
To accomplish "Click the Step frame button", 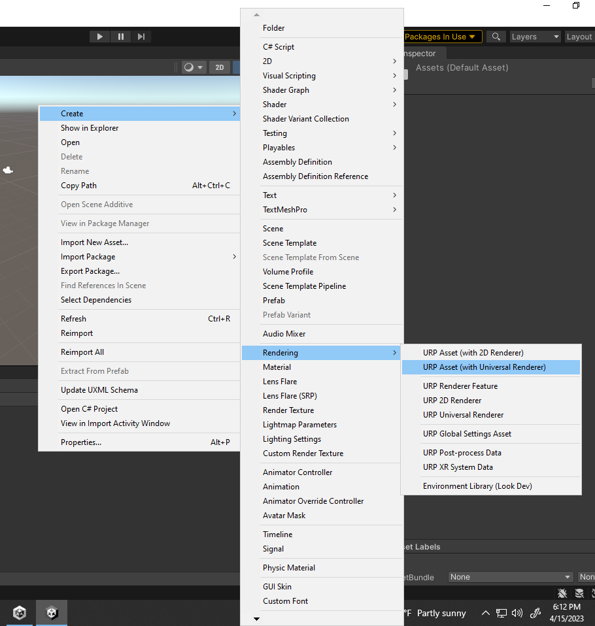I will (x=141, y=37).
